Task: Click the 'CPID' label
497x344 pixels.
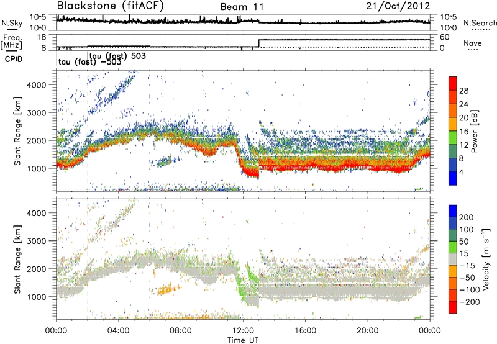Action: [x=14, y=59]
